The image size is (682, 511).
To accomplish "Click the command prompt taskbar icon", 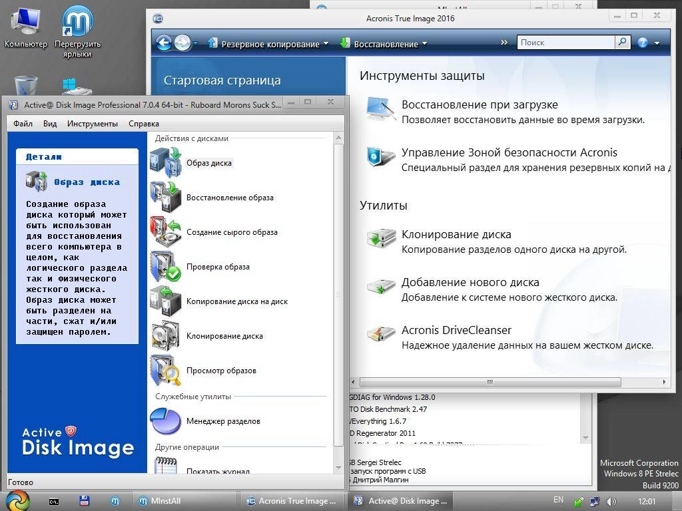I will pos(54,502).
